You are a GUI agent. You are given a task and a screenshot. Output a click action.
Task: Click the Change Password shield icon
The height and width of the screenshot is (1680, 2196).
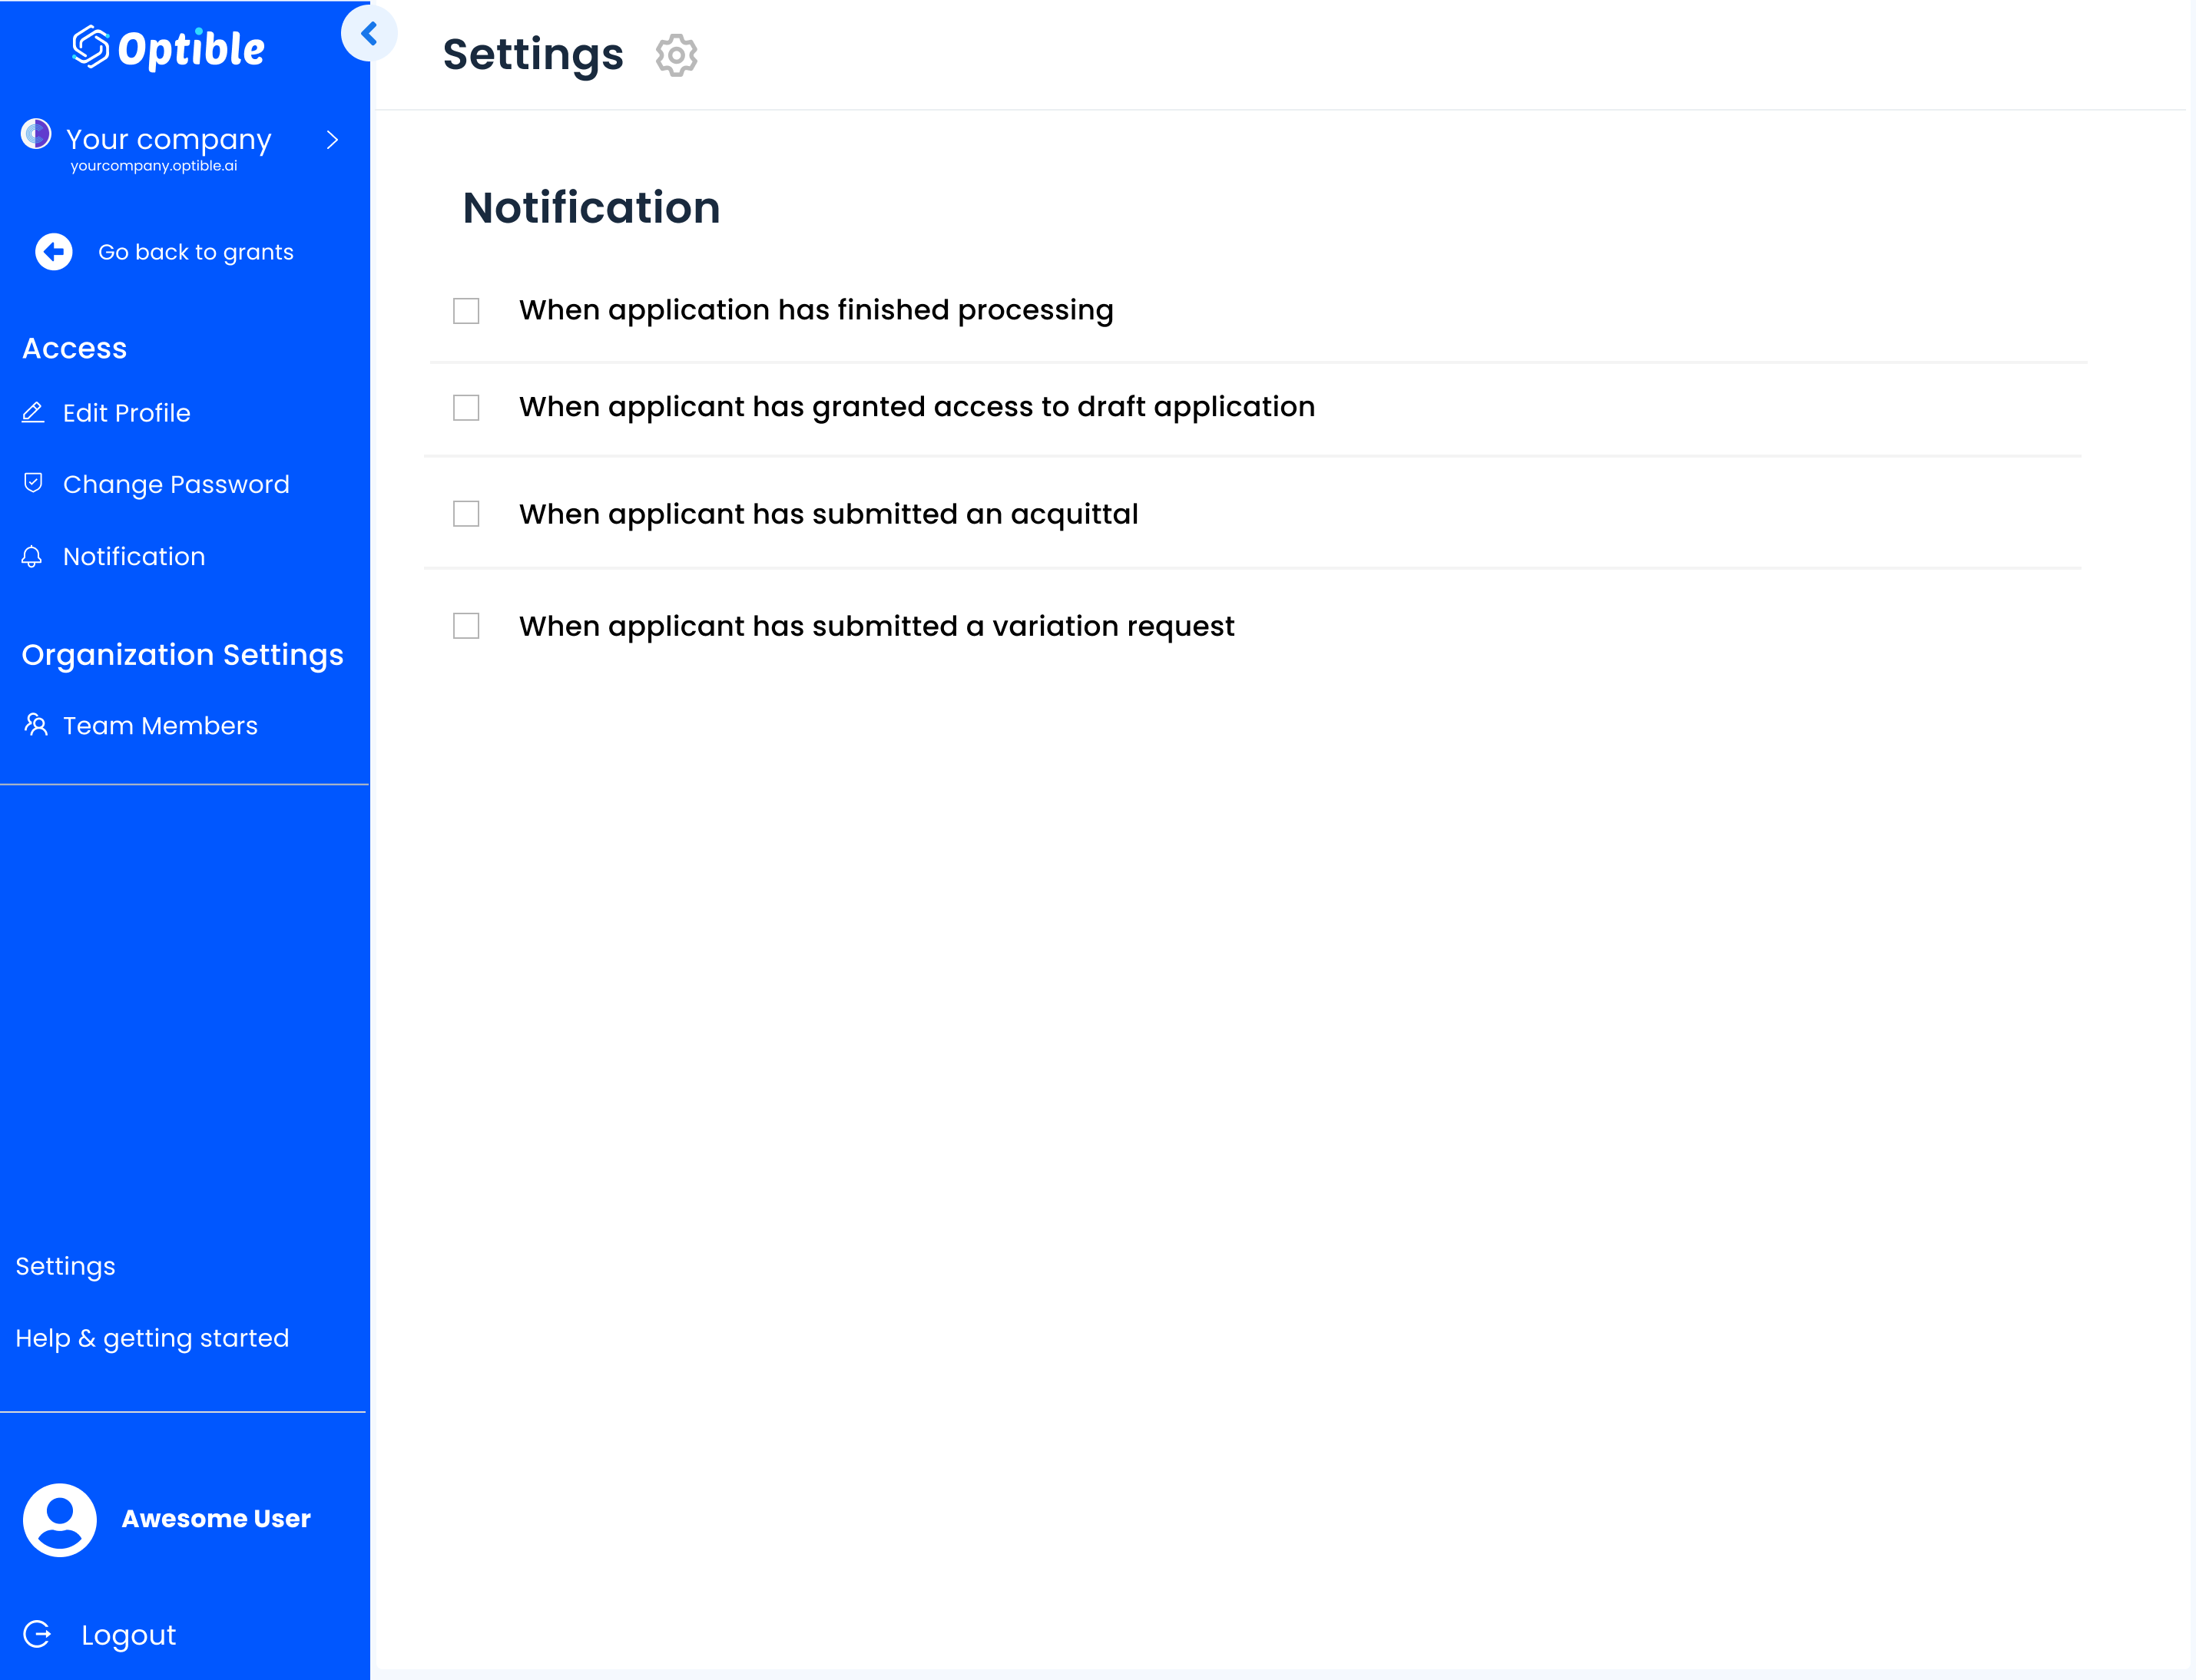click(33, 483)
